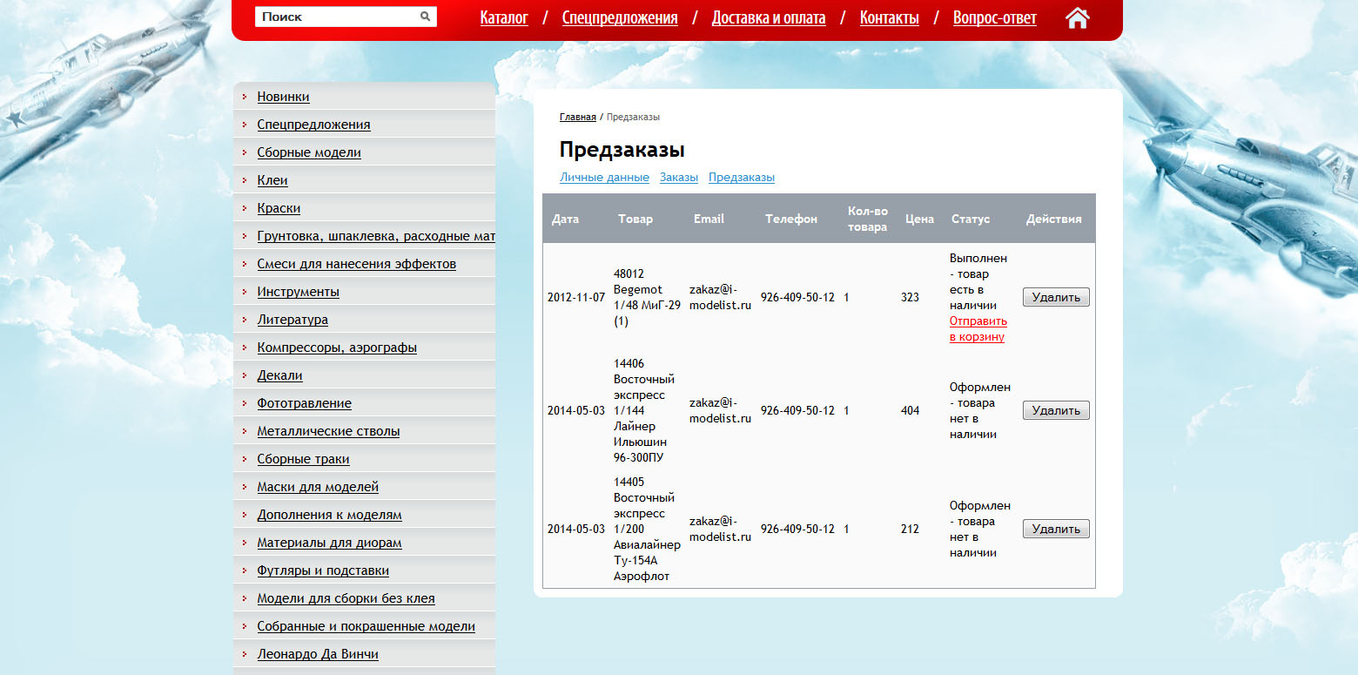The width and height of the screenshot is (1358, 675).
Task: Open the Главная breadcrumb link
Action: click(577, 116)
